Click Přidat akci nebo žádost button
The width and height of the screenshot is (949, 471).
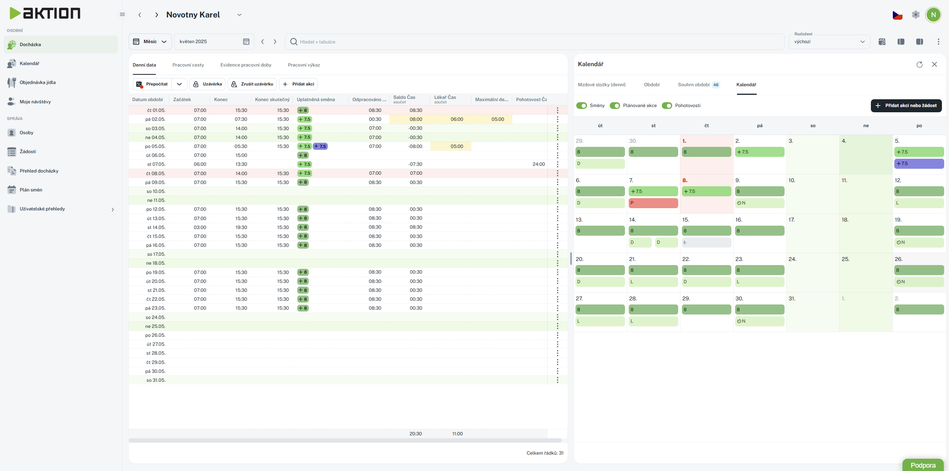[906, 106]
